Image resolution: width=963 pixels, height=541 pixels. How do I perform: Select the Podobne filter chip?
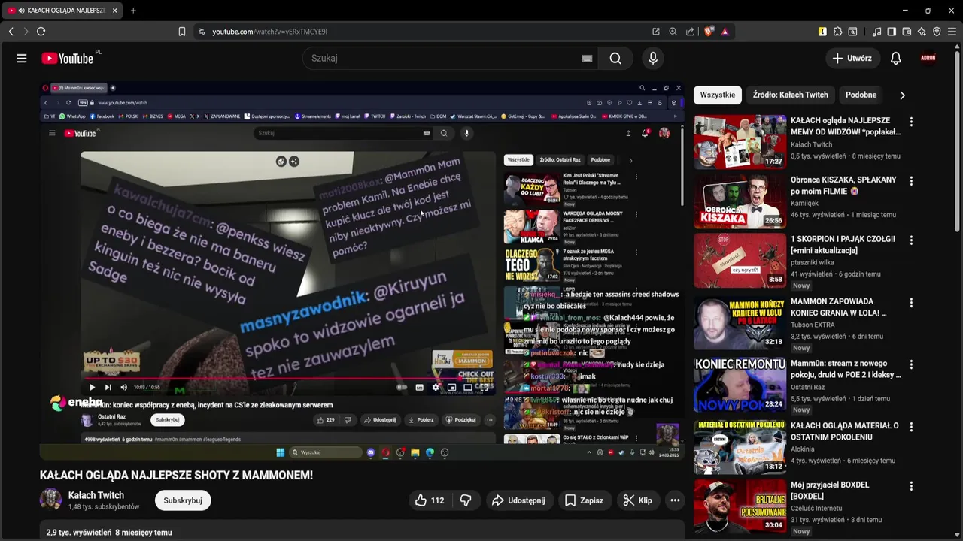click(x=861, y=95)
